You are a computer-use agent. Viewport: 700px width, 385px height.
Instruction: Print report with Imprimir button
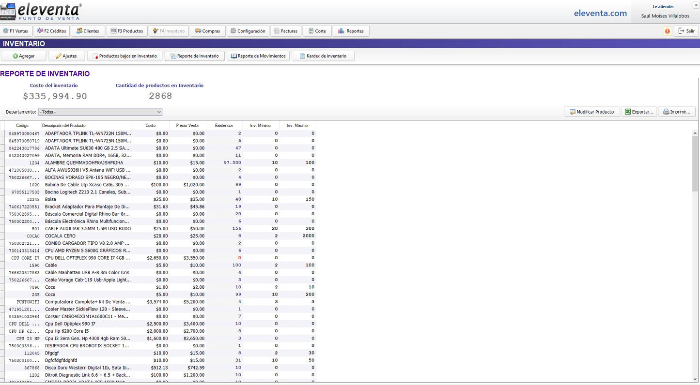tap(677, 112)
